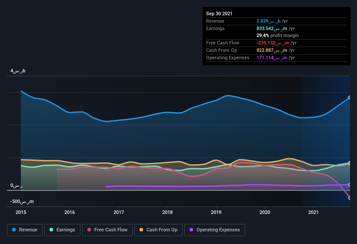Toggle the Revenue legend button
357x244 pixels.
[25, 230]
